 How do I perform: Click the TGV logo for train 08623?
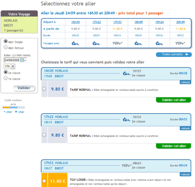click(x=126, y=166)
